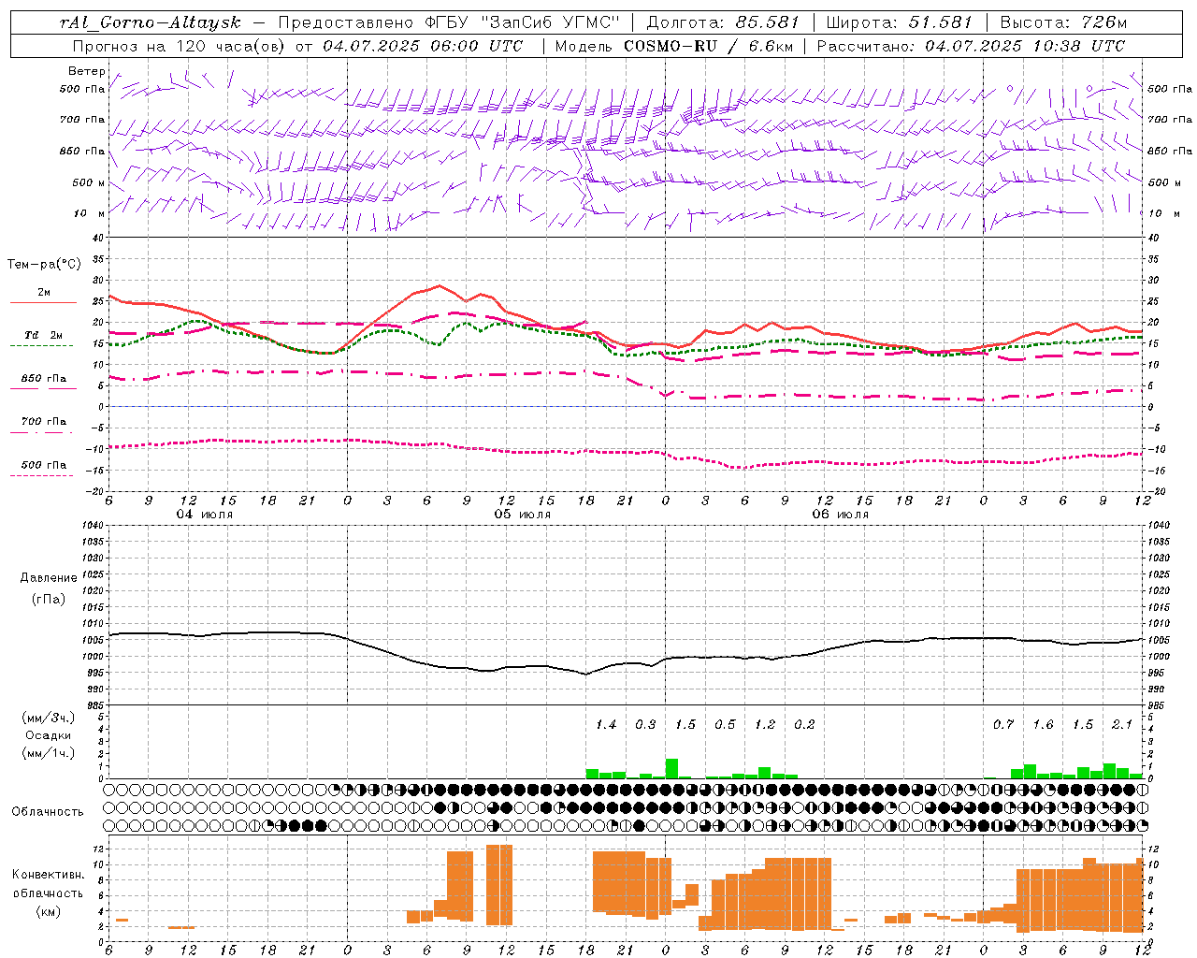The height and width of the screenshot is (958, 1197).
Task: Click the Давление pressure panel label
Action: 49,578
